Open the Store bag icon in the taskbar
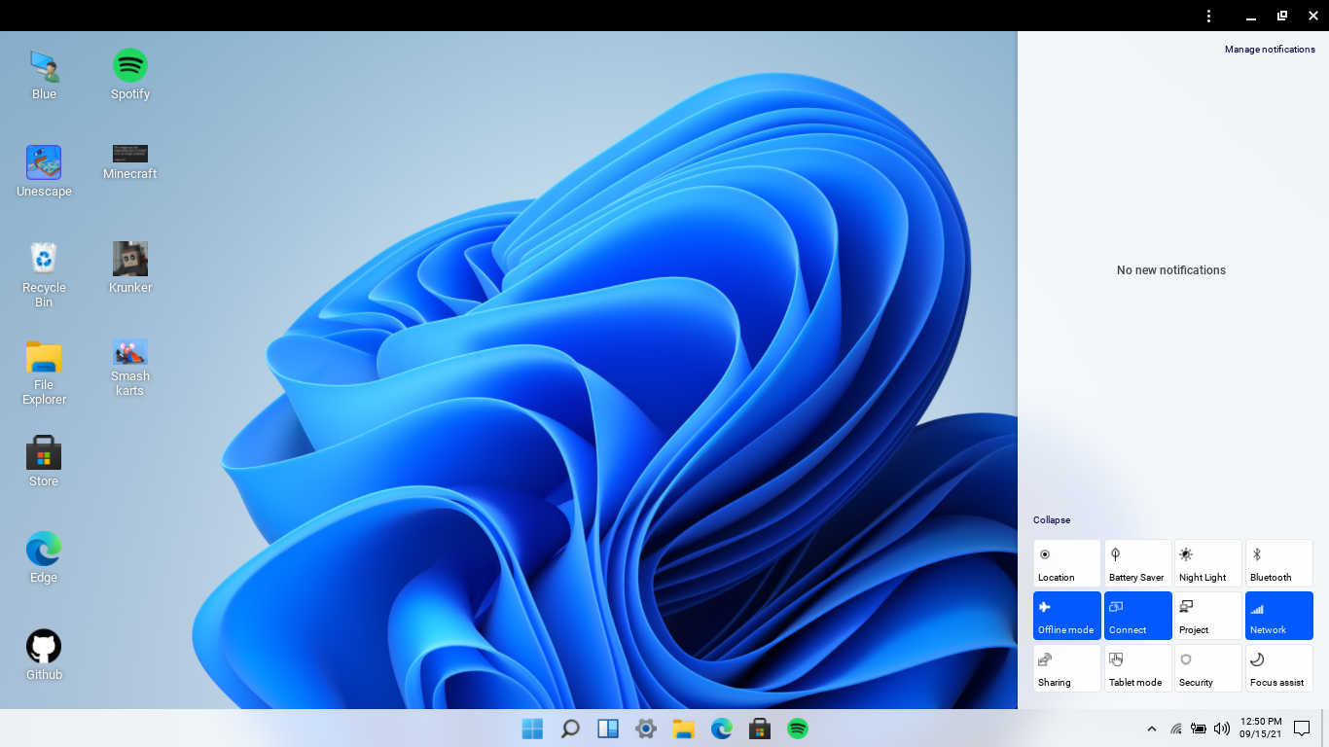This screenshot has width=1329, height=747. tap(760, 729)
